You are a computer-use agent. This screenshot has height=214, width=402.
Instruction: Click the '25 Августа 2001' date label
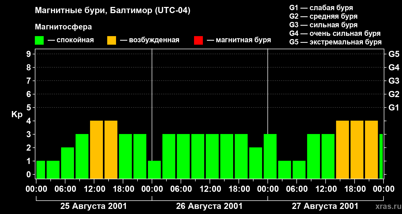coord(94,206)
